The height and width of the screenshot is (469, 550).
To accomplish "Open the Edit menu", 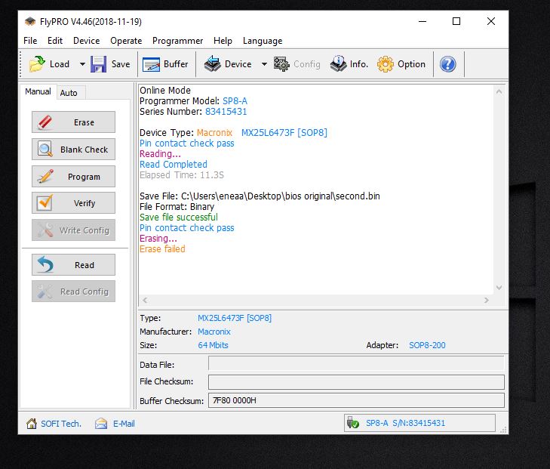I will click(x=55, y=41).
